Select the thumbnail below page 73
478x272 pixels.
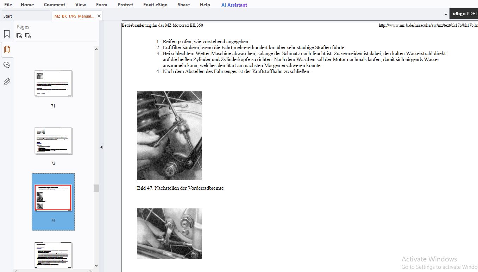click(x=54, y=255)
